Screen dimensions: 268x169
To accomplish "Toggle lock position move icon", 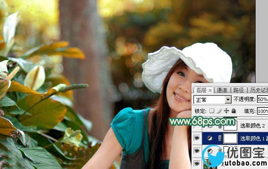I will tap(226, 111).
